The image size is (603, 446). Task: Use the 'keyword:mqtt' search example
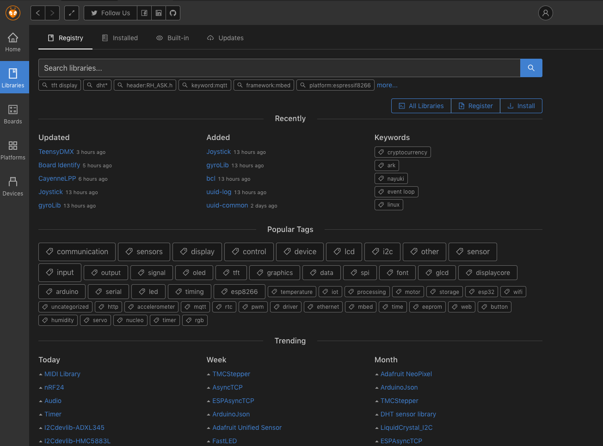click(x=205, y=86)
